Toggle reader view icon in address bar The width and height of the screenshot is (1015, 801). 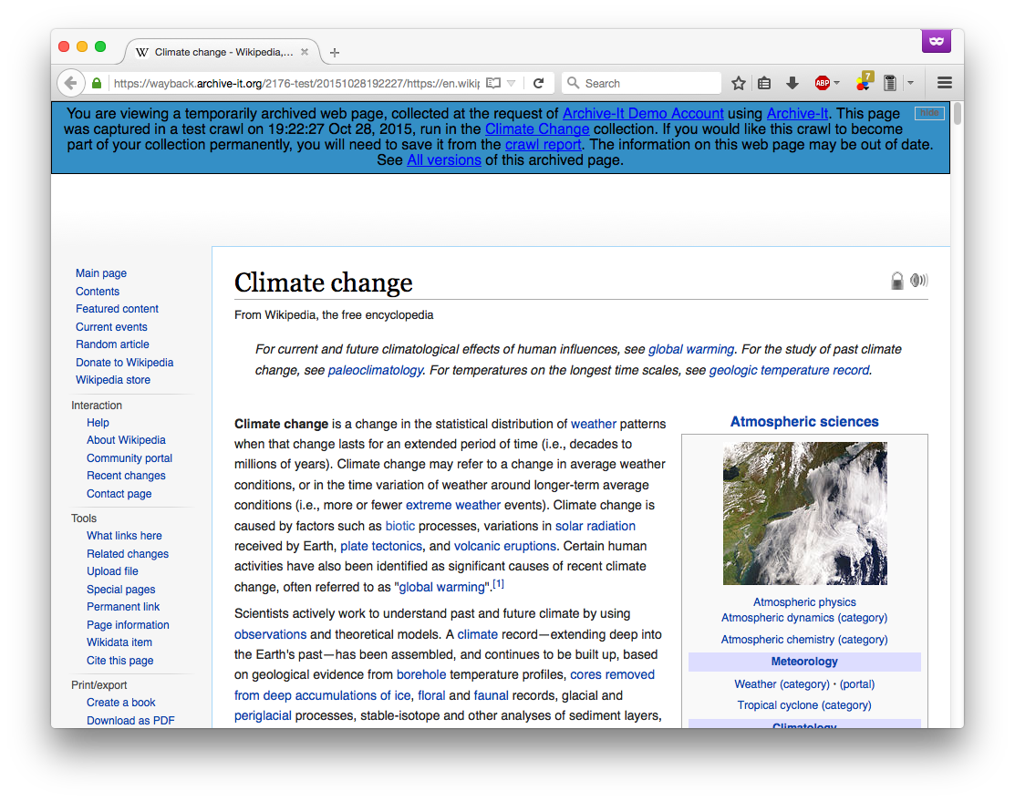tap(493, 83)
